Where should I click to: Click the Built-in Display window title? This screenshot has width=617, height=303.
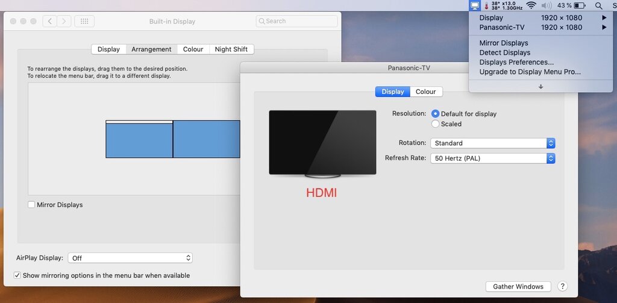coord(172,22)
